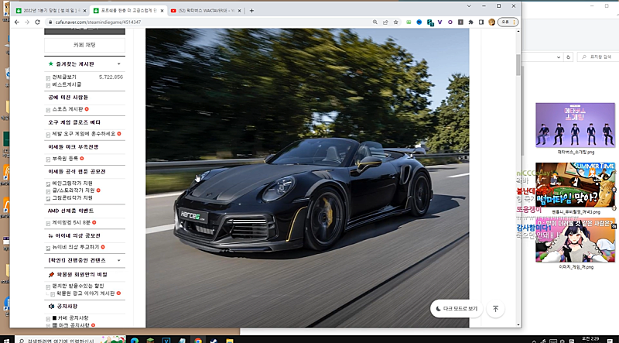Open 메인그림작가 지원 link
This screenshot has width=619, height=343.
point(72,184)
